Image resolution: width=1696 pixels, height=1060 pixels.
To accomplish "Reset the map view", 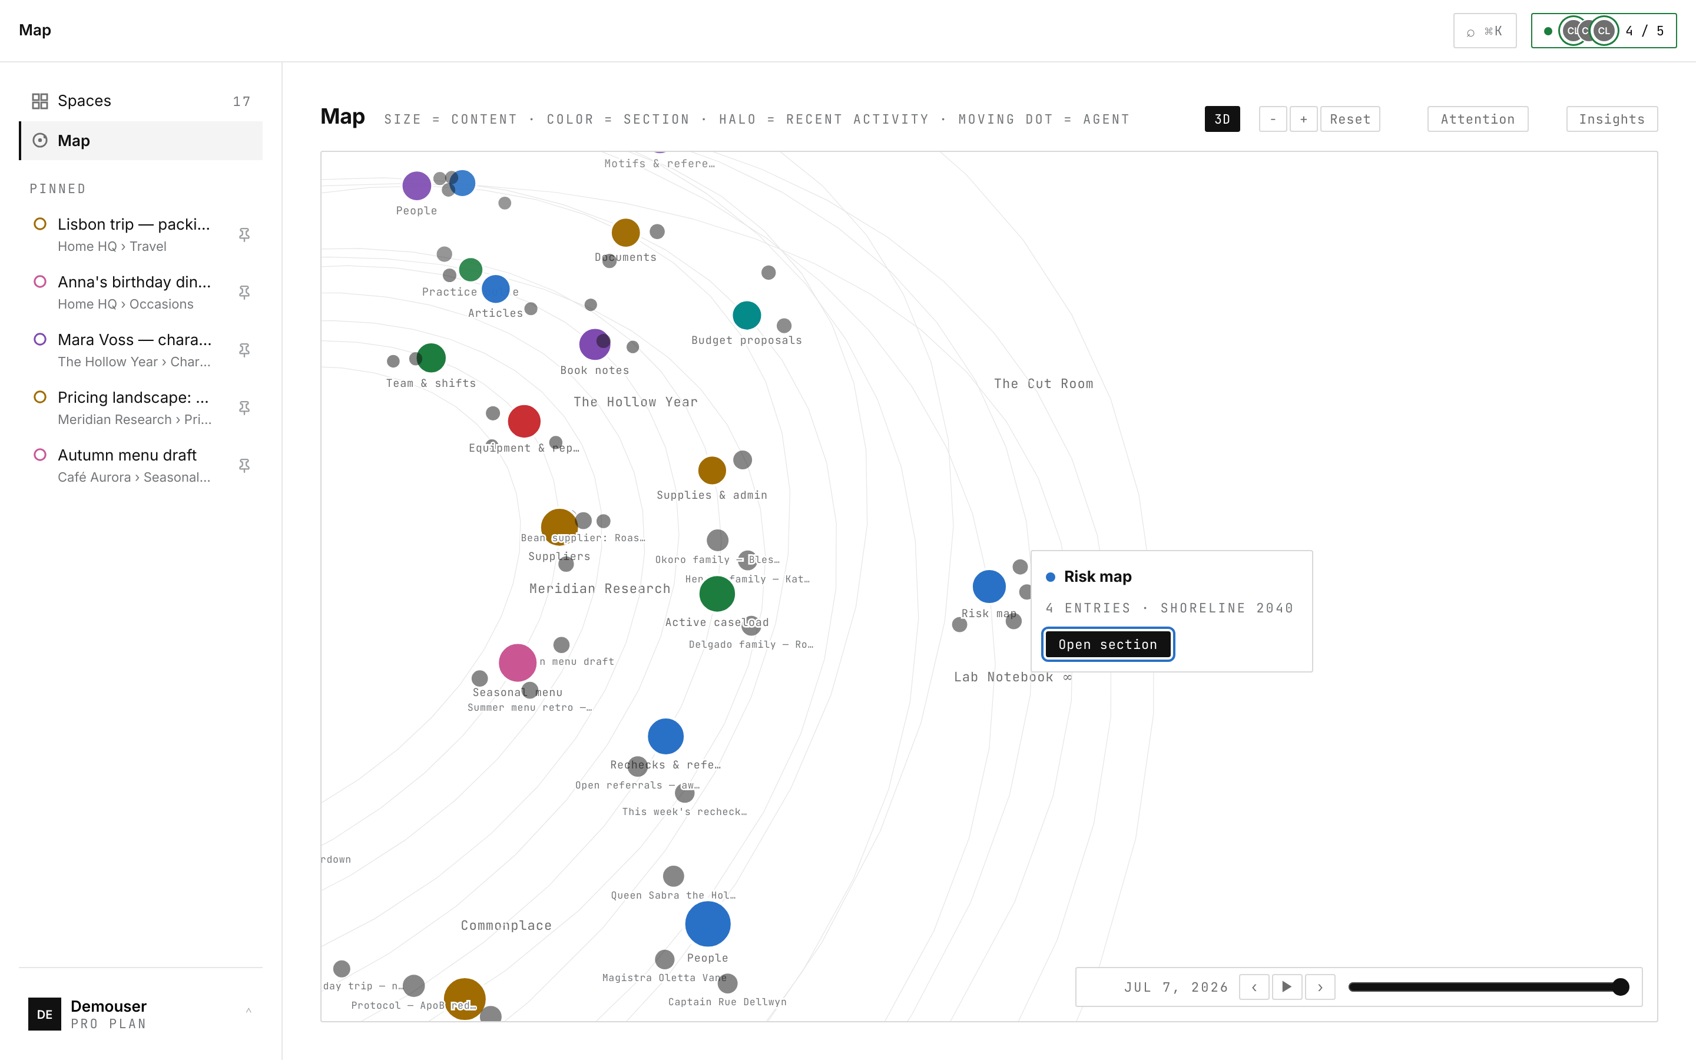I will click(x=1350, y=119).
